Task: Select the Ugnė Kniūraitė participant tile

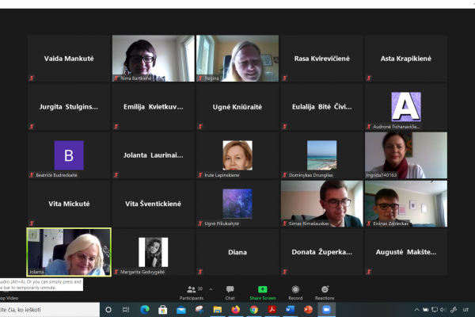Action: click(237, 107)
